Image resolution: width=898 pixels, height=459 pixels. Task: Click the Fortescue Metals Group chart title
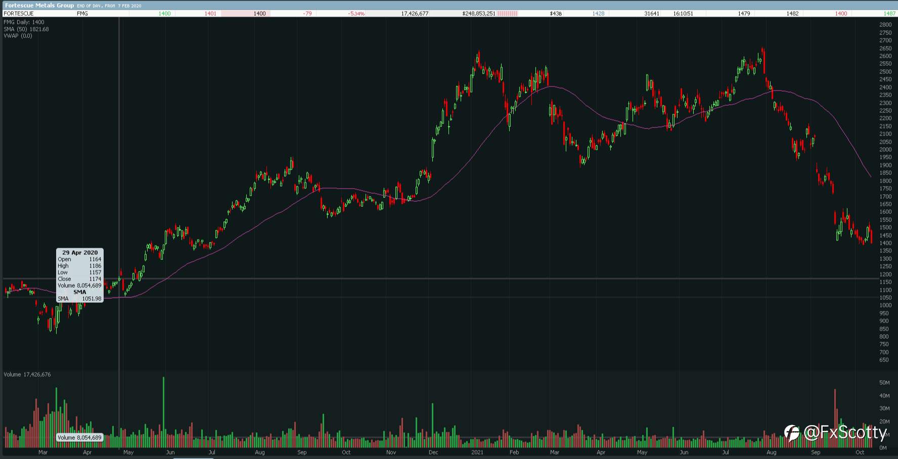tap(39, 6)
